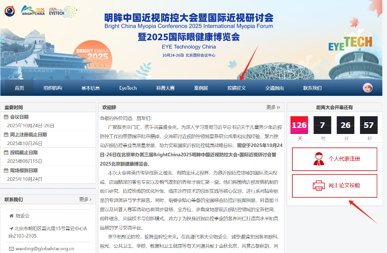Click the 个人代表注册 registration button
Viewport: 387px width, 253px height.
point(334,159)
